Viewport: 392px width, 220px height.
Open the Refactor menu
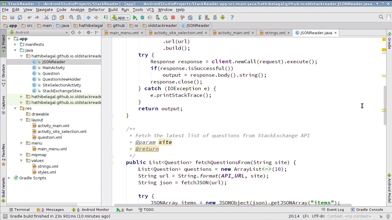pyautogui.click(x=96, y=9)
